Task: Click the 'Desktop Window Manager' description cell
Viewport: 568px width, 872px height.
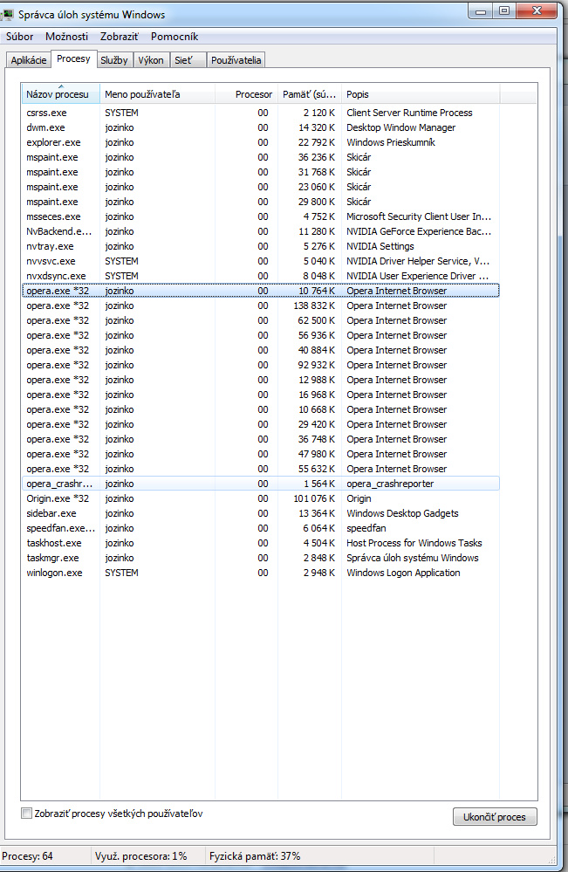Action: coord(400,127)
